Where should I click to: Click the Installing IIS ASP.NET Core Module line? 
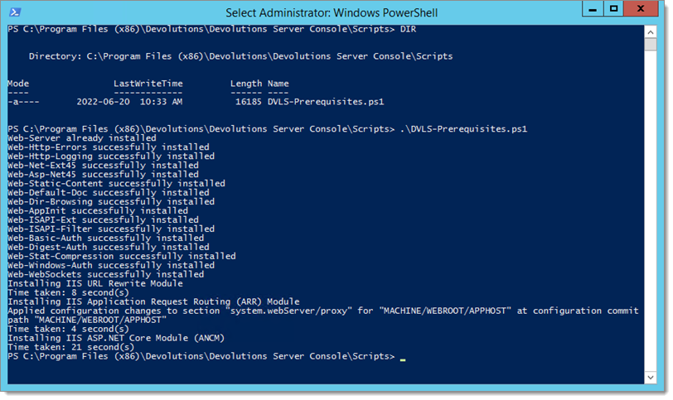[x=116, y=338]
